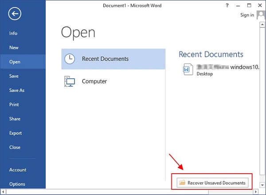
Task: Select Recent Documents with the clock icon
Action: coord(113,59)
